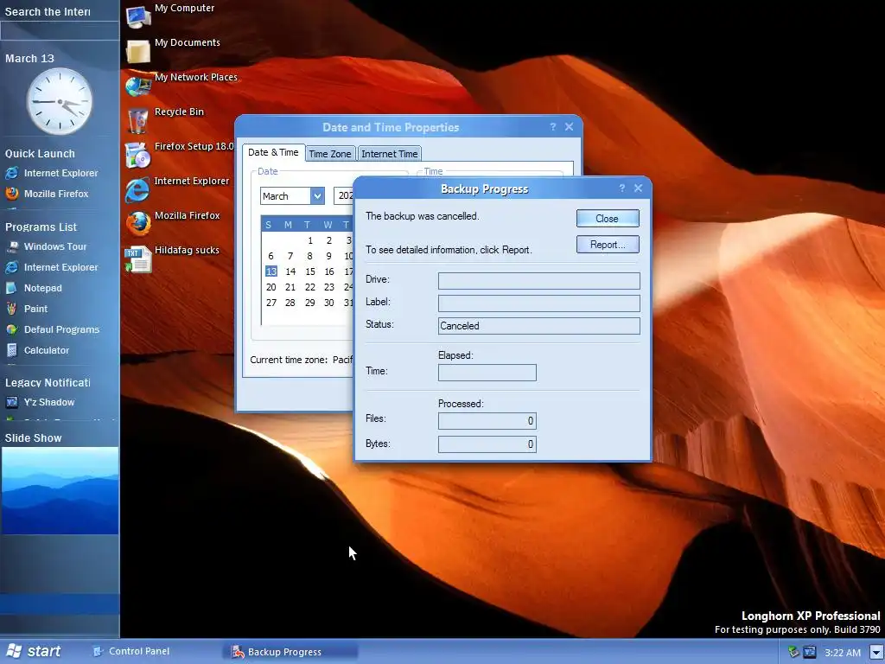
Task: Click the Backup Progress taskbar button
Action: point(290,652)
